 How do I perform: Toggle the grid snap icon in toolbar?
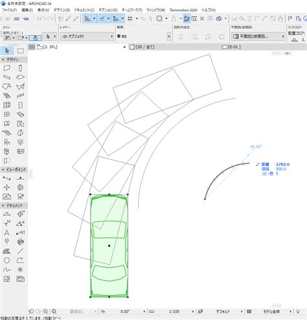(x=130, y=19)
